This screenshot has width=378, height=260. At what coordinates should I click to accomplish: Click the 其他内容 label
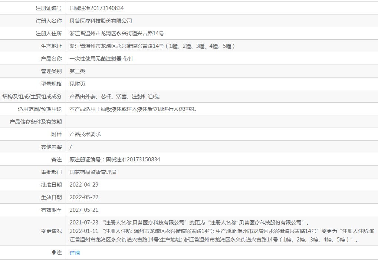[x=51, y=147]
